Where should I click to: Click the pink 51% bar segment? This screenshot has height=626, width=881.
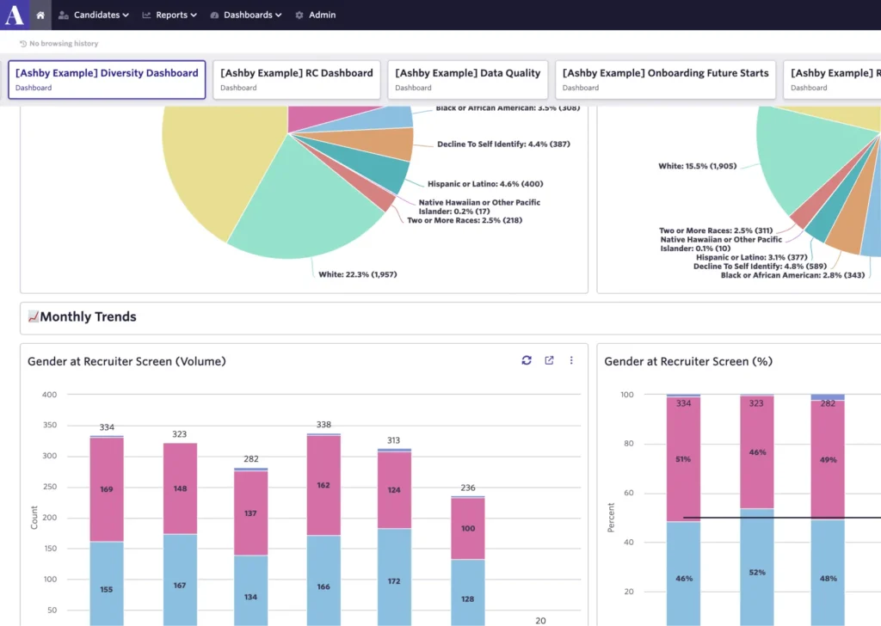pos(682,458)
